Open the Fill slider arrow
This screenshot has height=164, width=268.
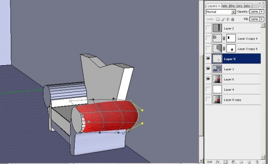point(262,19)
